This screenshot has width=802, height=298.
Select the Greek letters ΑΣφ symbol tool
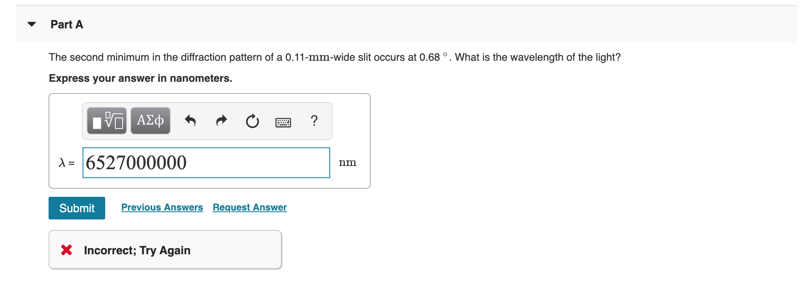150,120
